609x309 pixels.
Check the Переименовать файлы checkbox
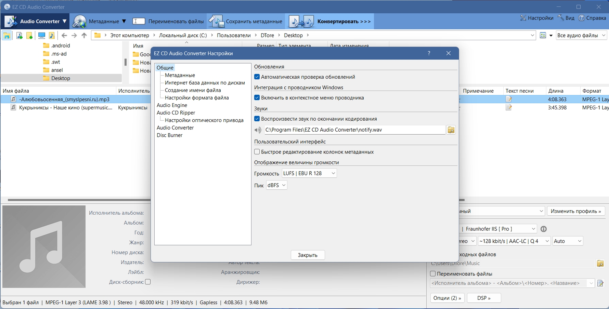click(433, 273)
